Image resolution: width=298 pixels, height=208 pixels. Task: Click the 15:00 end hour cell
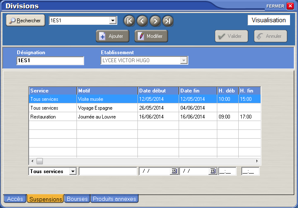pos(250,99)
